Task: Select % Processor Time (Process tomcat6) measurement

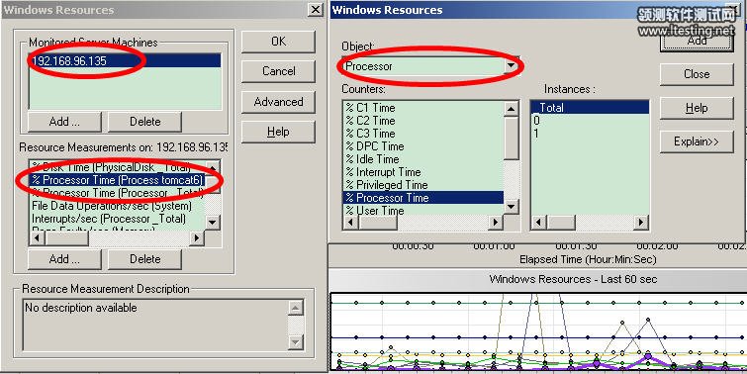Action: [x=118, y=180]
